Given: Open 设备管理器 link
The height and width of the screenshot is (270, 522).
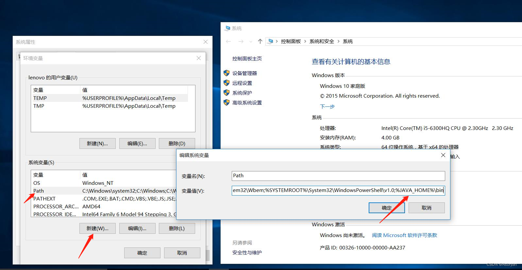Looking at the screenshot, I should click(x=244, y=73).
